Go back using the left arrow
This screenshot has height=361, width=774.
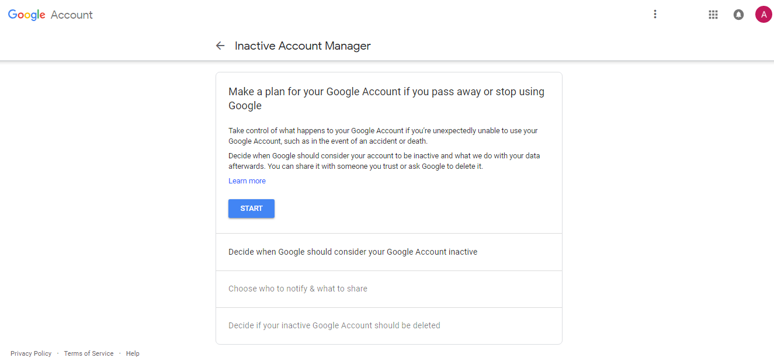tap(220, 46)
